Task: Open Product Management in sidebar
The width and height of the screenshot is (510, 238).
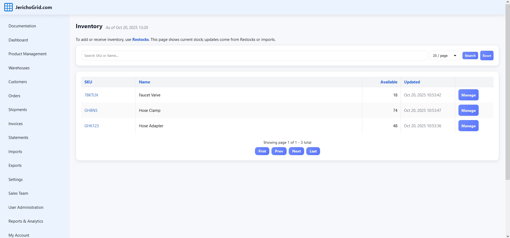Action: coord(27,54)
